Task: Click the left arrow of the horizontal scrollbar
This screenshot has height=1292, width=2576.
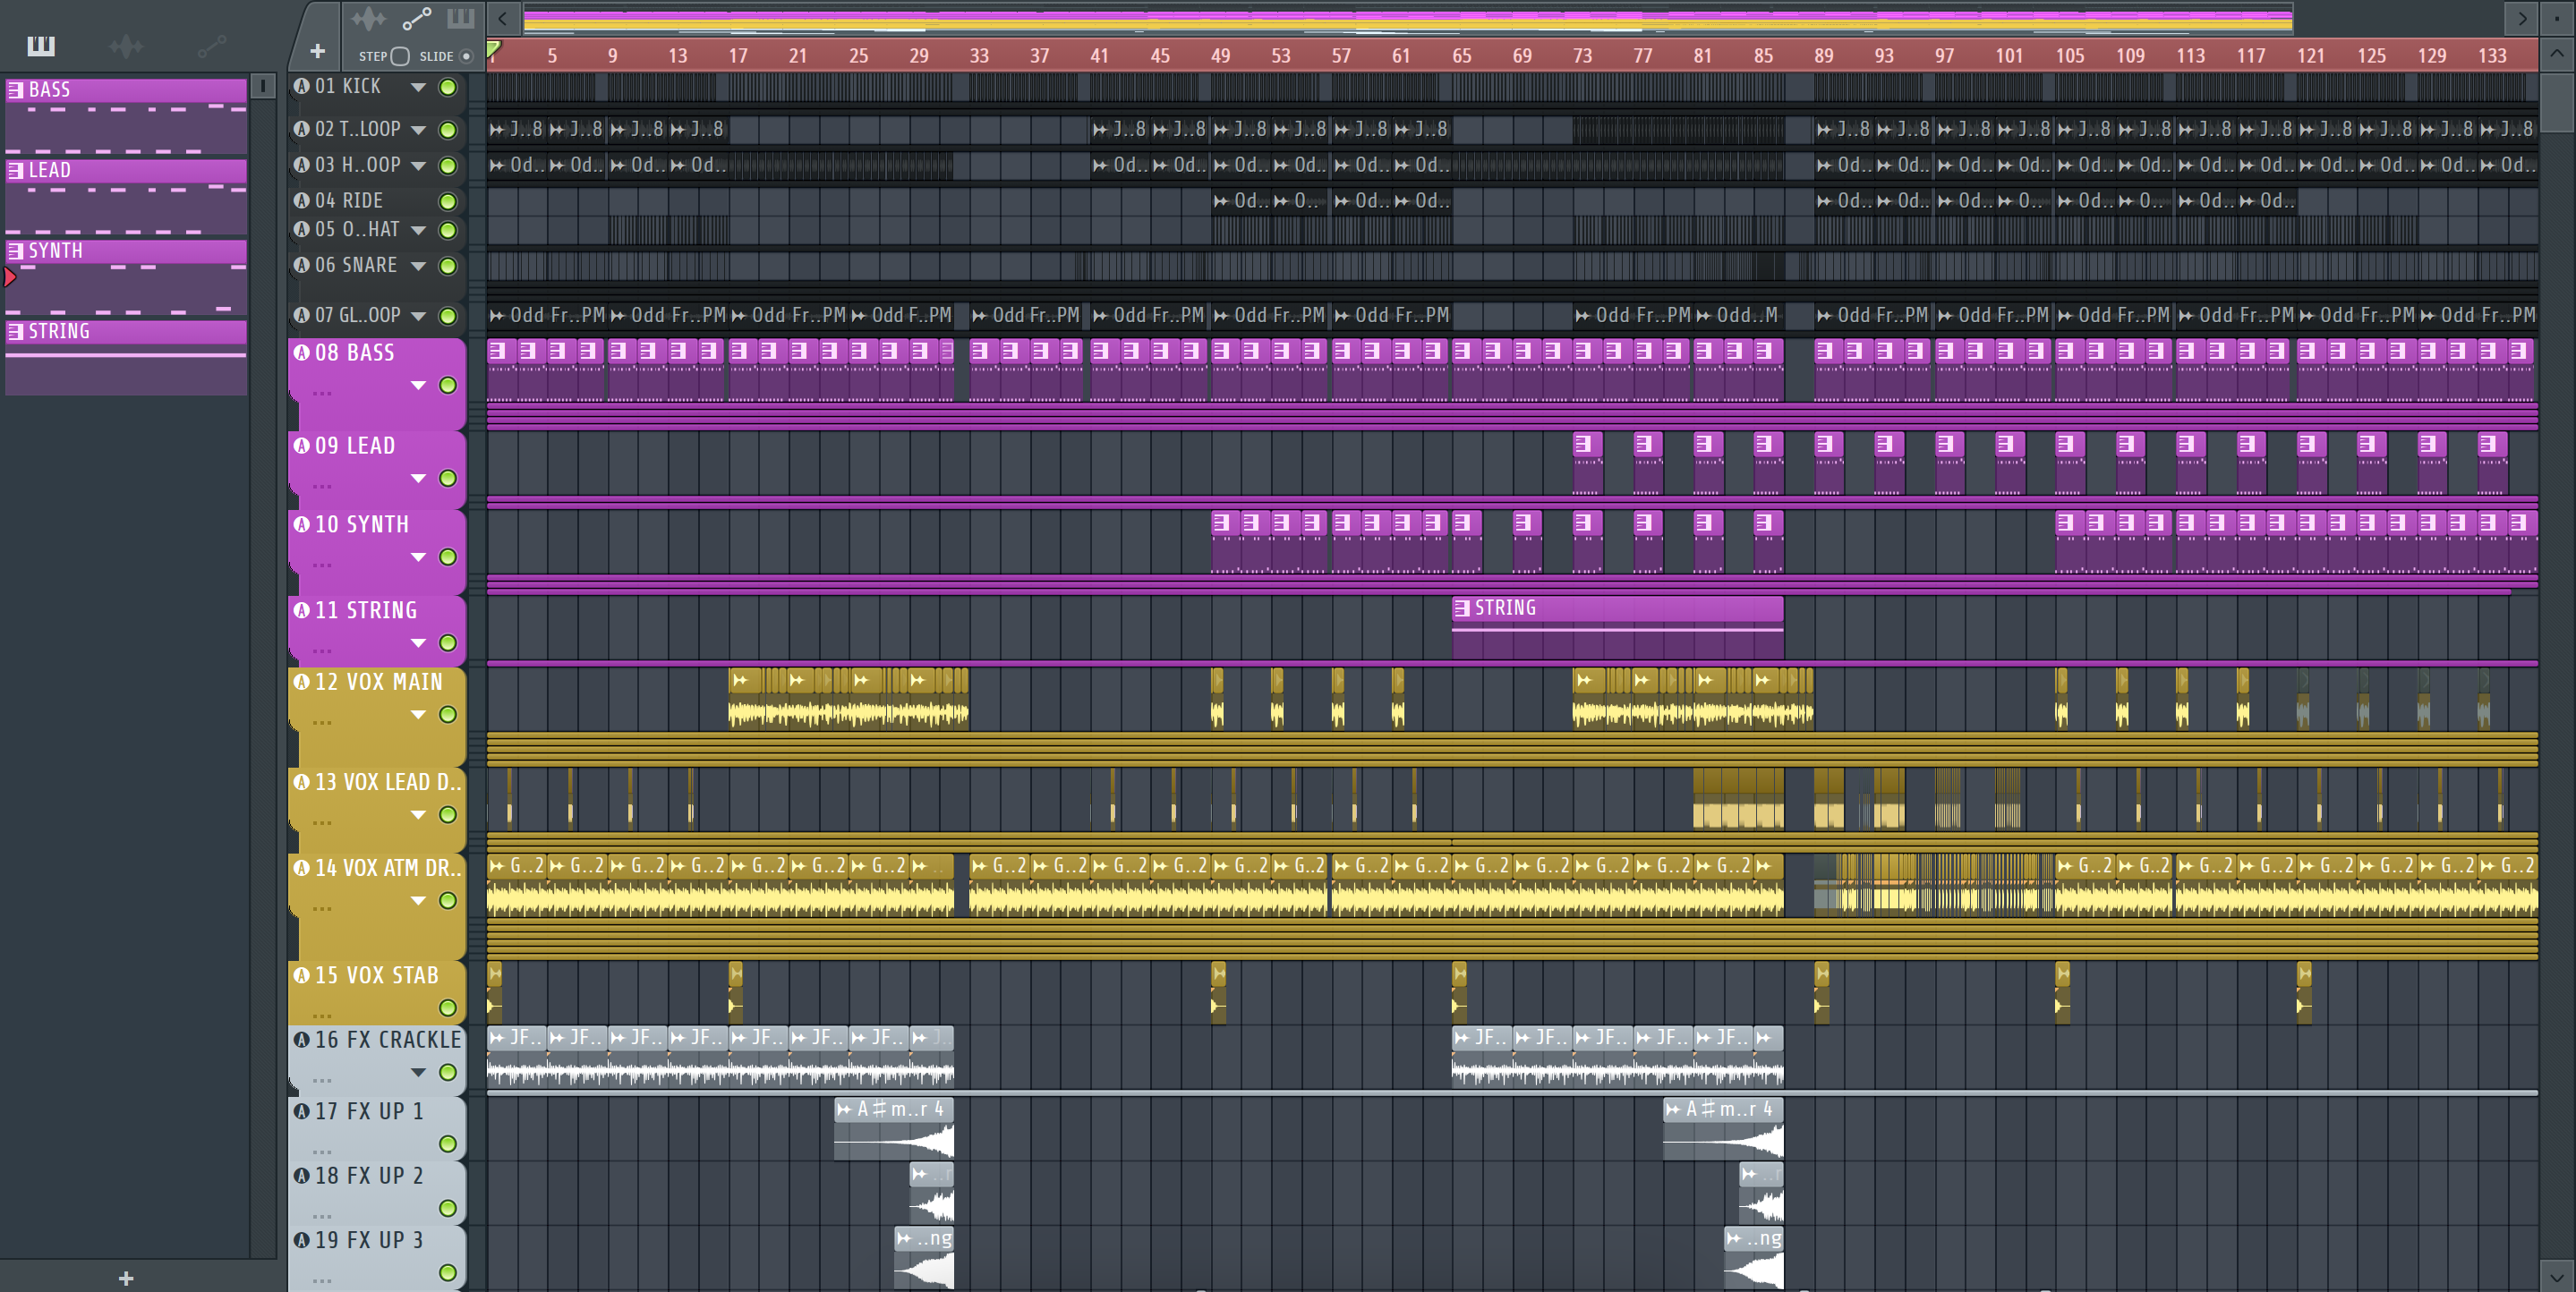Action: pyautogui.click(x=503, y=18)
